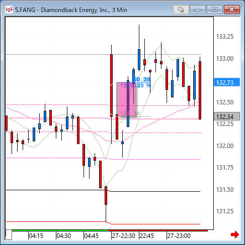The height and width of the screenshot is (245, 245).
Task: Click the red session bar above time axis
Action: coord(158,230)
